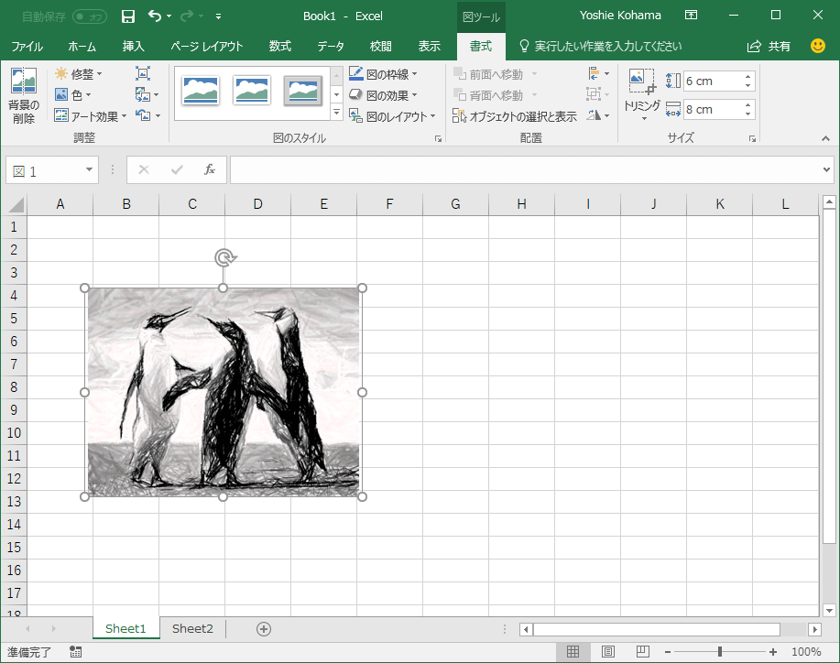
Task: Open the 挿入 ribbon tab
Action: 134,46
